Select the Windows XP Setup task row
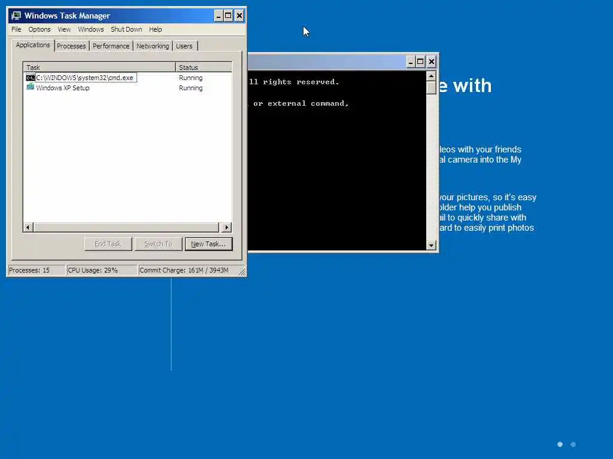Image resolution: width=613 pixels, height=459 pixels. pos(128,88)
